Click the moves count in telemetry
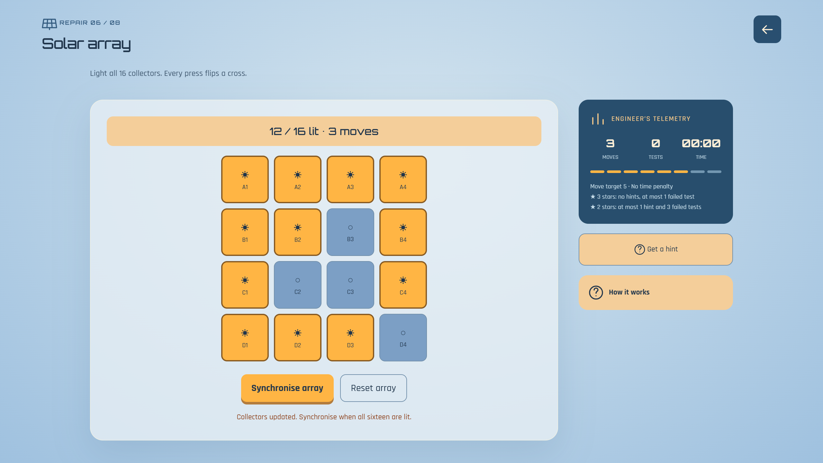Image resolution: width=823 pixels, height=463 pixels. [610, 143]
